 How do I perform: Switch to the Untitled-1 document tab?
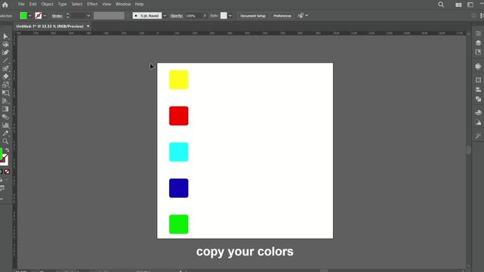tap(50, 26)
